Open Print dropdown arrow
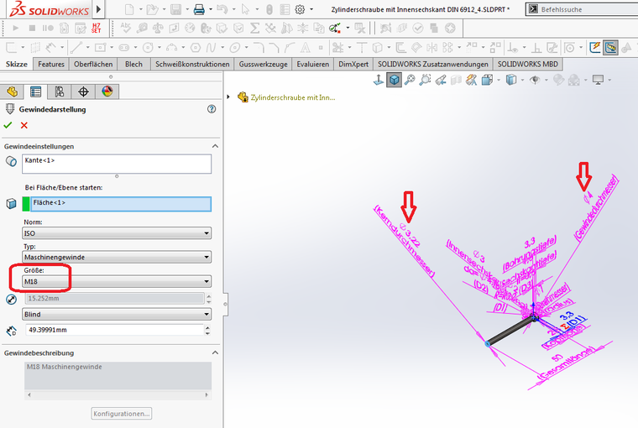638x428 pixels. [211, 9]
